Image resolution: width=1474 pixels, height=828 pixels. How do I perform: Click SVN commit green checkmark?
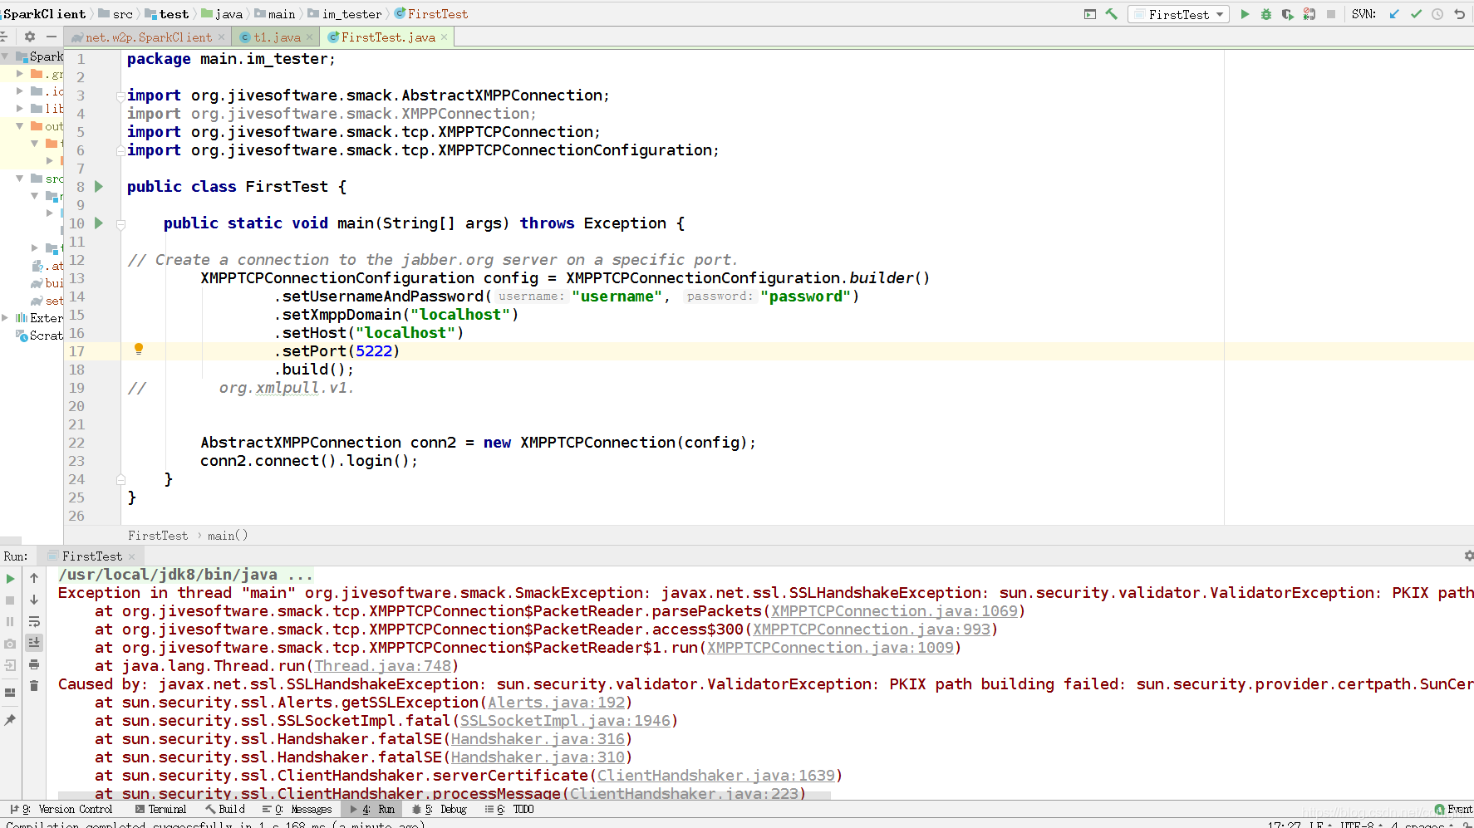1416,14
